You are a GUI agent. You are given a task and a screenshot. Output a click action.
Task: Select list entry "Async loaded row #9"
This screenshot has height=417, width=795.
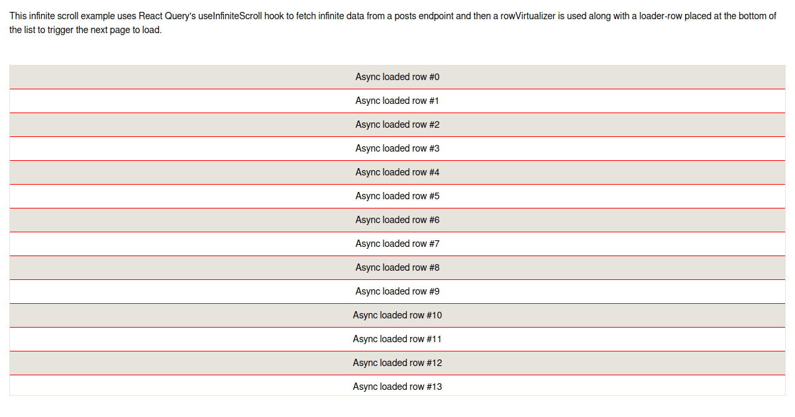click(397, 291)
